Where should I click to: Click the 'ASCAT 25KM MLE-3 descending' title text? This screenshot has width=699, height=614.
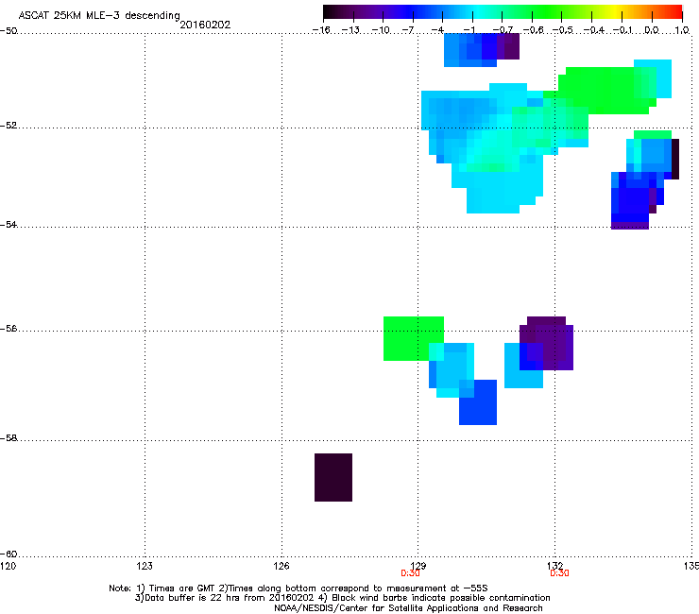click(x=99, y=15)
